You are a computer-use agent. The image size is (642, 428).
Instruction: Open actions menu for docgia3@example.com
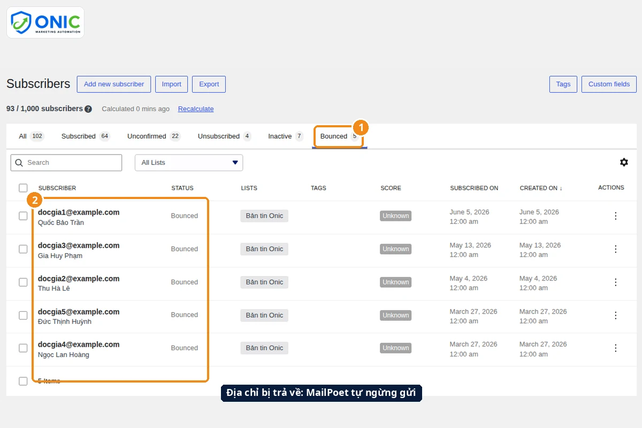click(x=616, y=249)
